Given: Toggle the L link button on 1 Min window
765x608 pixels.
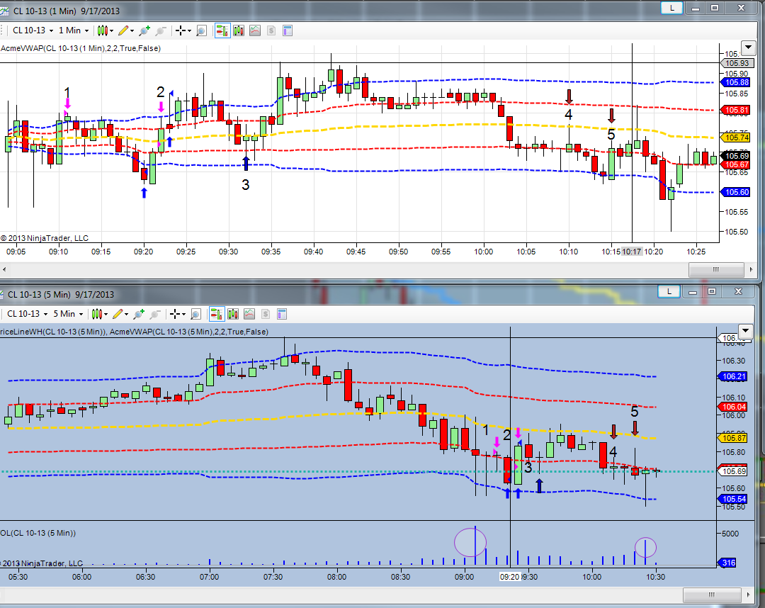Looking at the screenshot, I should pyautogui.click(x=671, y=8).
